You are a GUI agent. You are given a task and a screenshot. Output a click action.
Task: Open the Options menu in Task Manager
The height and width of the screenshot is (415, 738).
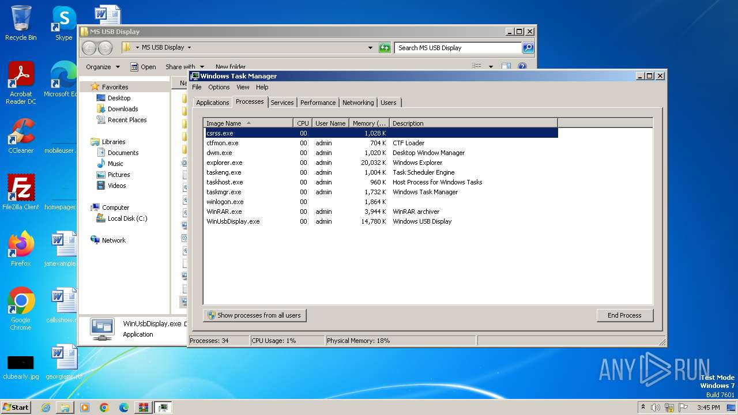[x=219, y=87]
